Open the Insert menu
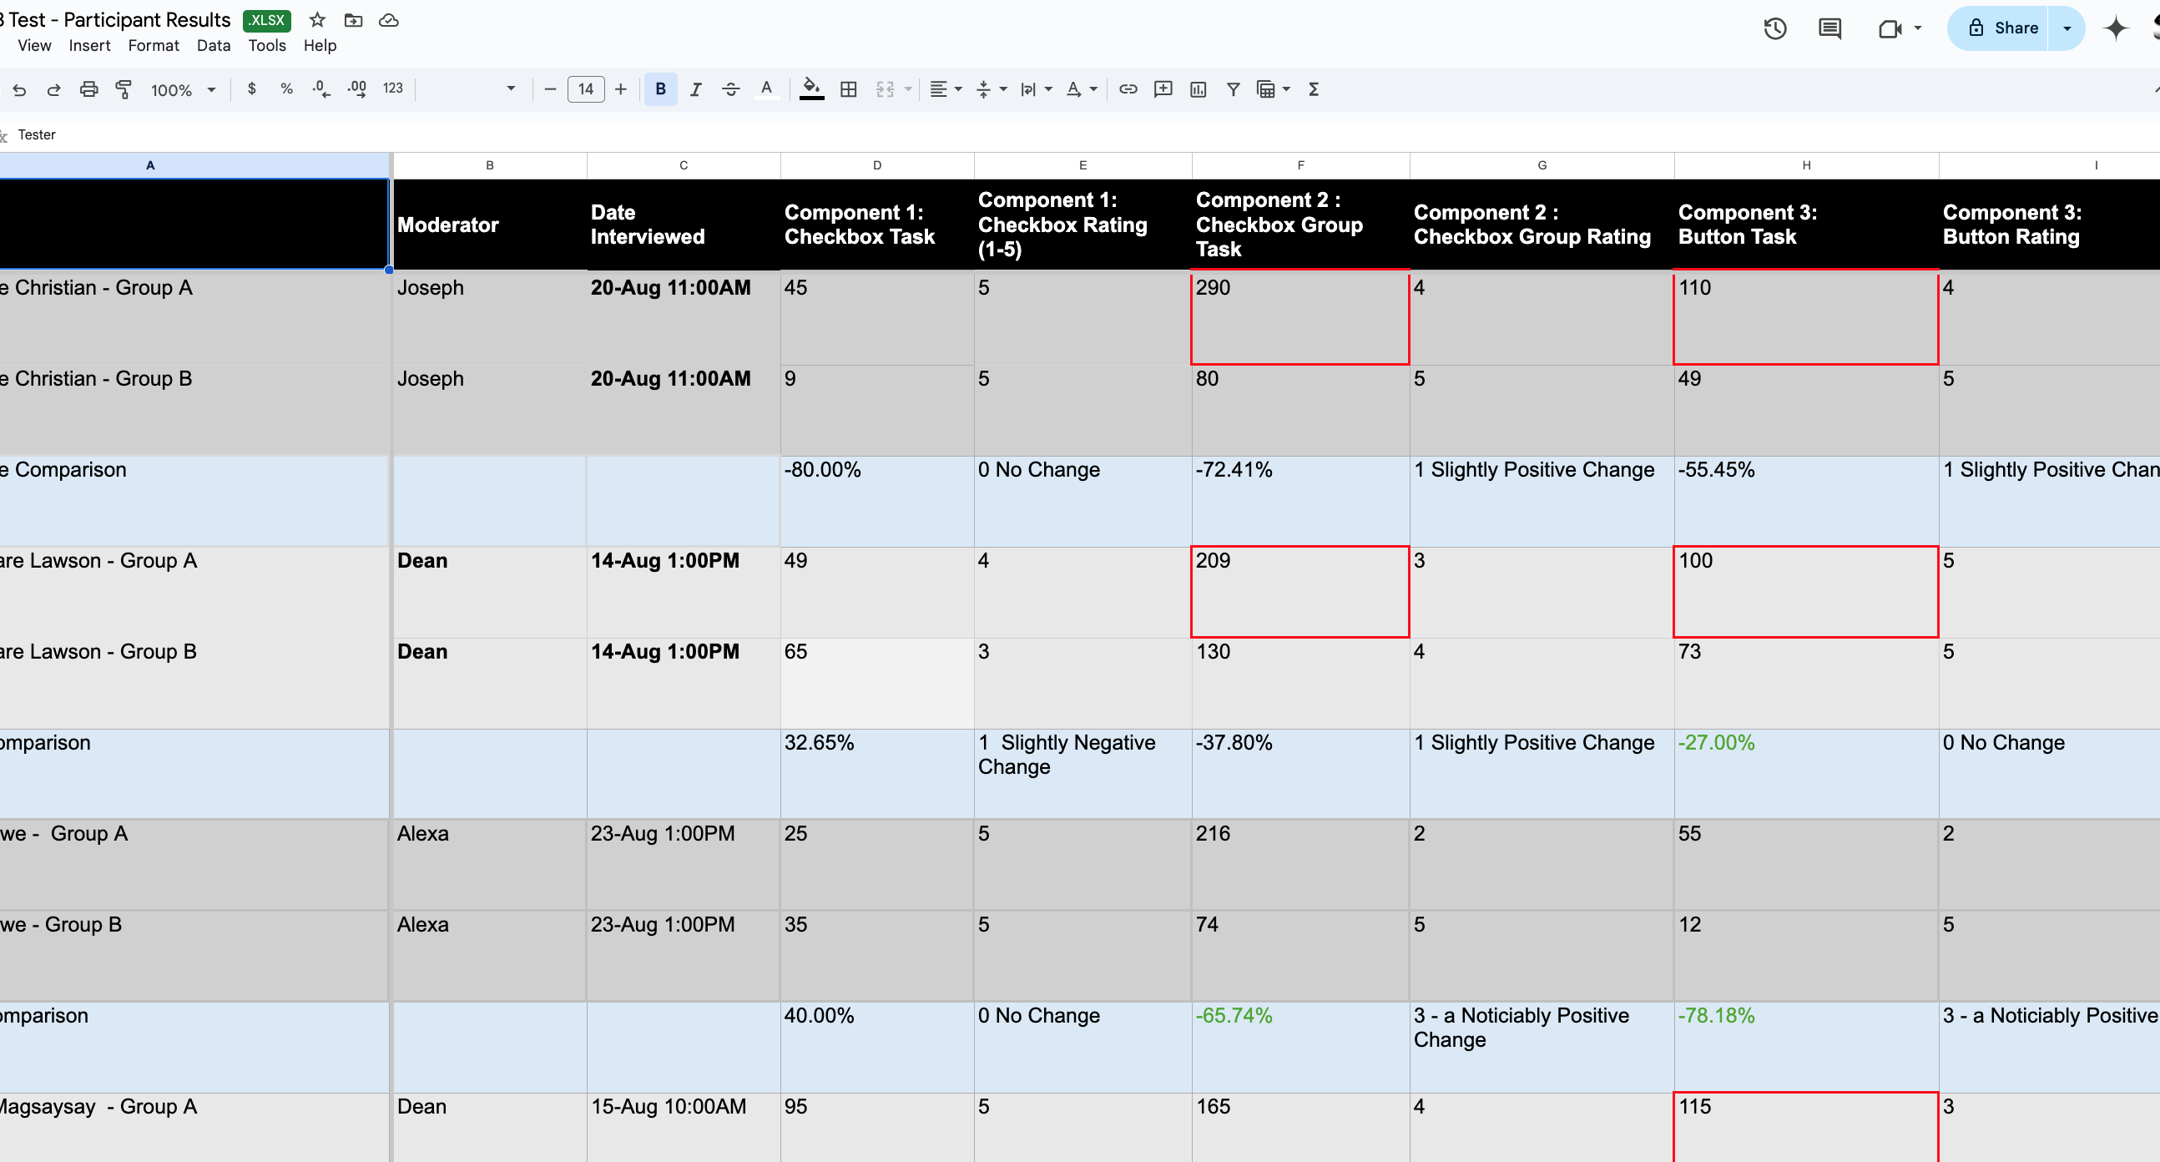The height and width of the screenshot is (1162, 2160). pyautogui.click(x=88, y=45)
